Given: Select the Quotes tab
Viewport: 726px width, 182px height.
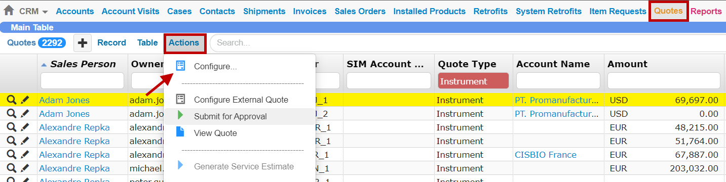Looking at the screenshot, I should click(x=668, y=11).
